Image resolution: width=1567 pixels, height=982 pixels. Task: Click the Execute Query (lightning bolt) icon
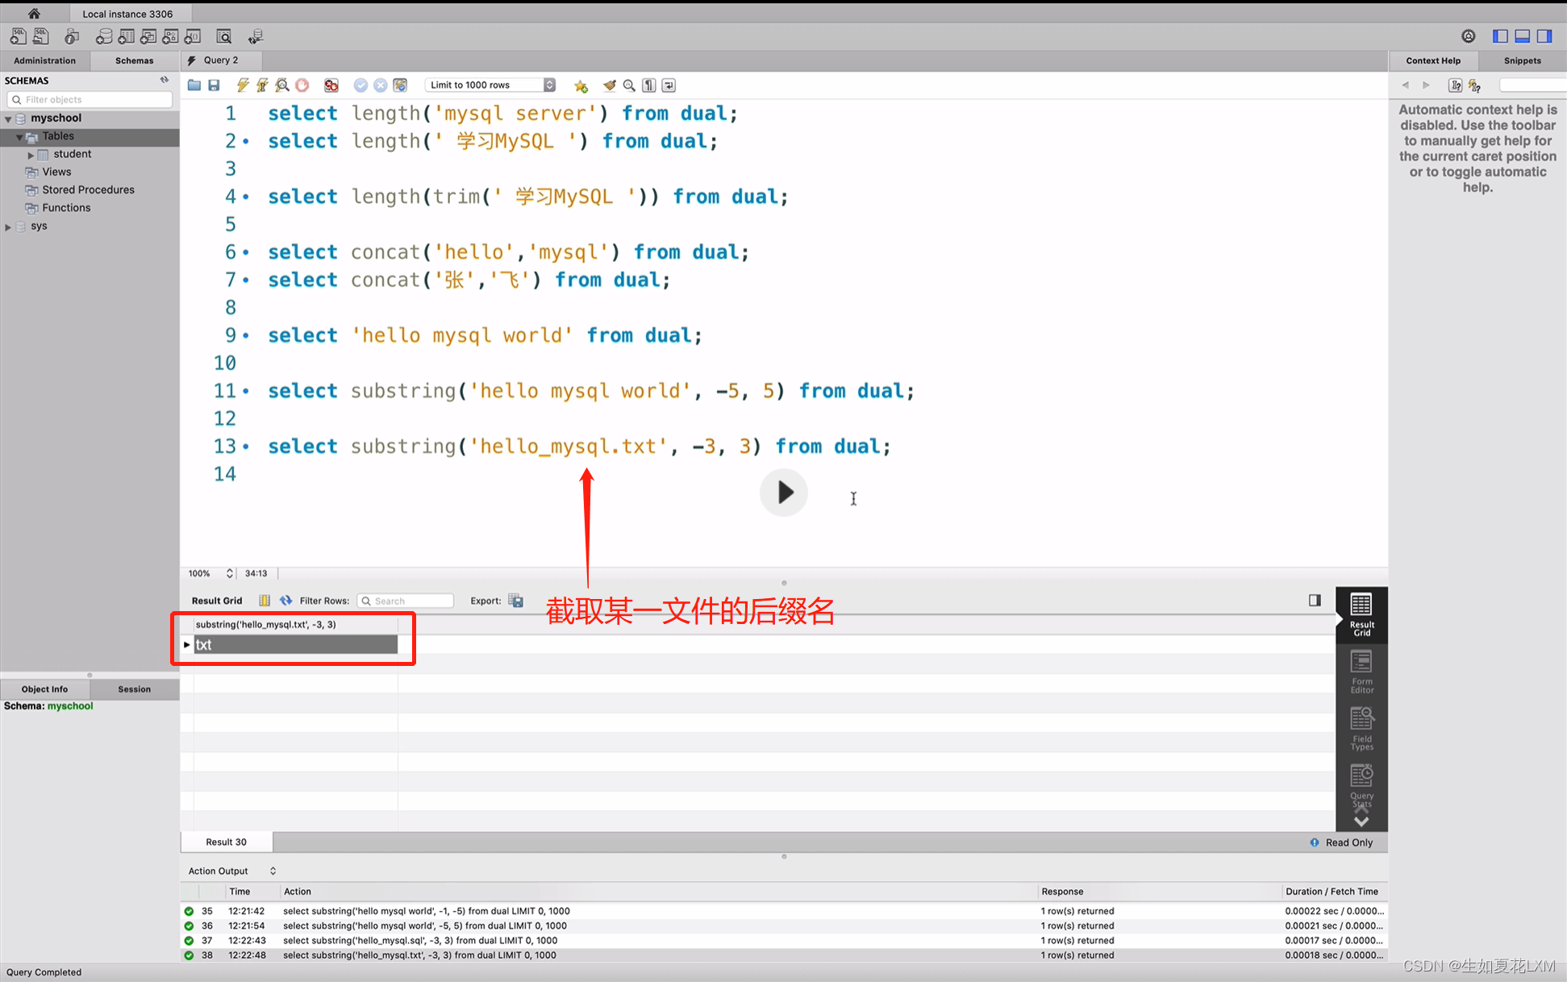(x=241, y=85)
